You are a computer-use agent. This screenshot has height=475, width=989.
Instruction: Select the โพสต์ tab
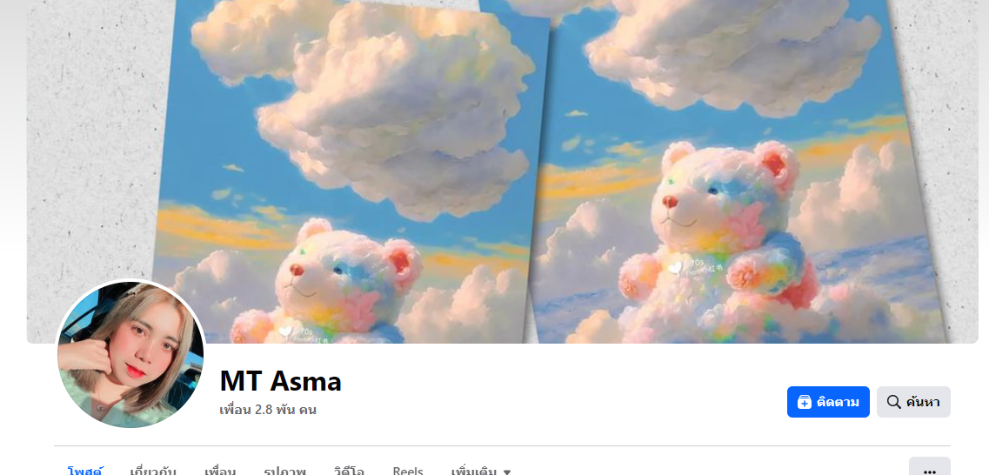85,471
